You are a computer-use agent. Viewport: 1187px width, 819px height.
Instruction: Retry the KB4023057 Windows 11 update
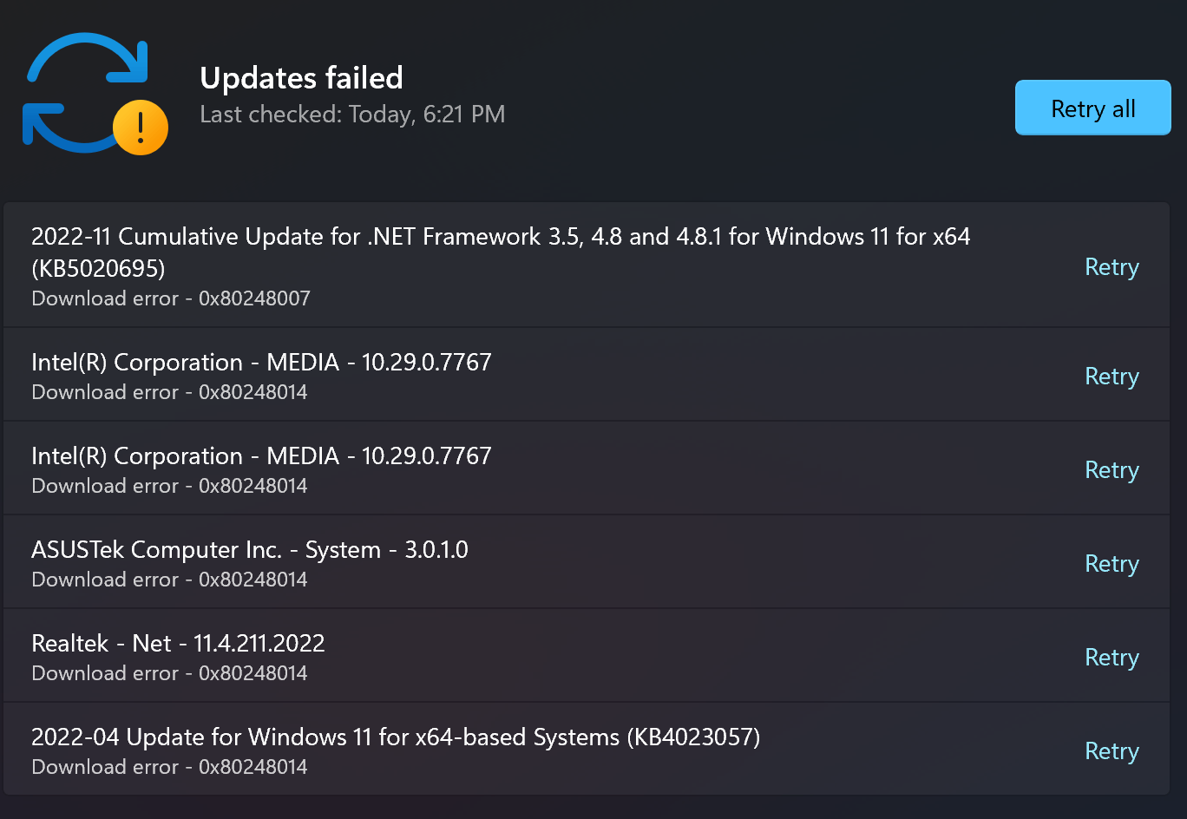(1112, 751)
